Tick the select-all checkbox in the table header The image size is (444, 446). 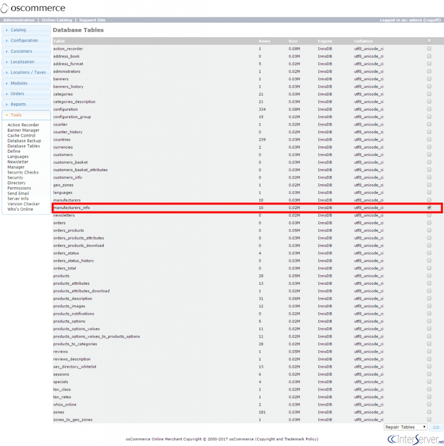[x=429, y=41]
